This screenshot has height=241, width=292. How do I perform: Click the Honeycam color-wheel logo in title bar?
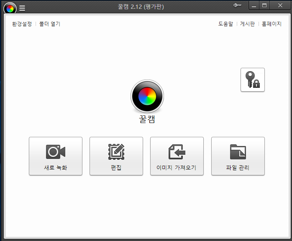coord(10,8)
